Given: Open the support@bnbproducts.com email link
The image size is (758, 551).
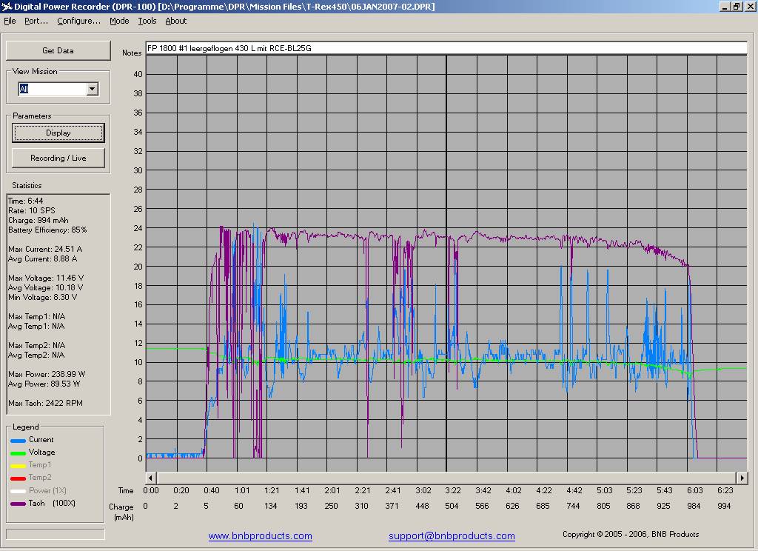Looking at the screenshot, I should 452,535.
